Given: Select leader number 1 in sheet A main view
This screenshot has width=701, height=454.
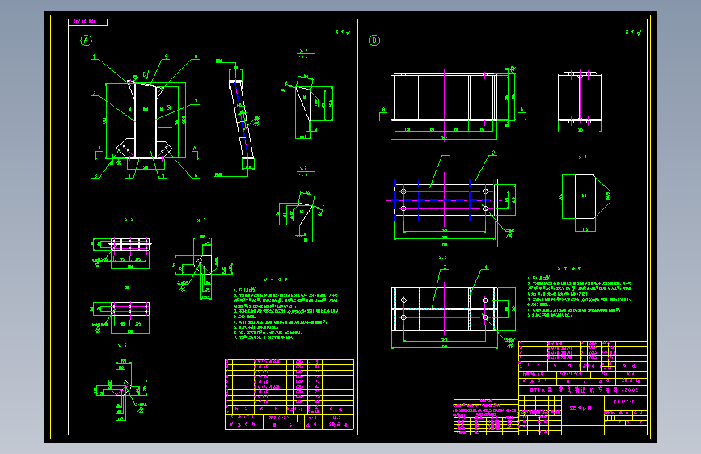Looking at the screenshot, I should point(94,57).
